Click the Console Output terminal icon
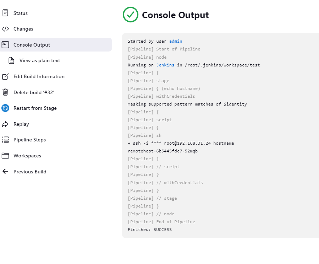 5,45
